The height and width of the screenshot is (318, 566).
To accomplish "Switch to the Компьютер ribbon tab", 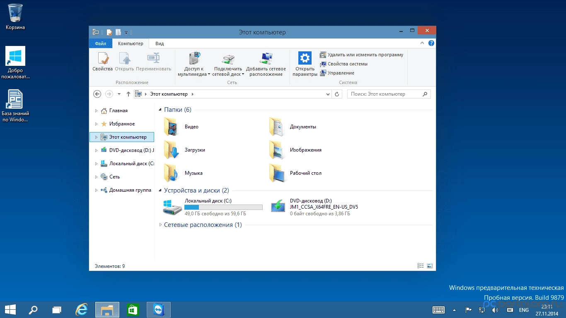I will [x=131, y=43].
